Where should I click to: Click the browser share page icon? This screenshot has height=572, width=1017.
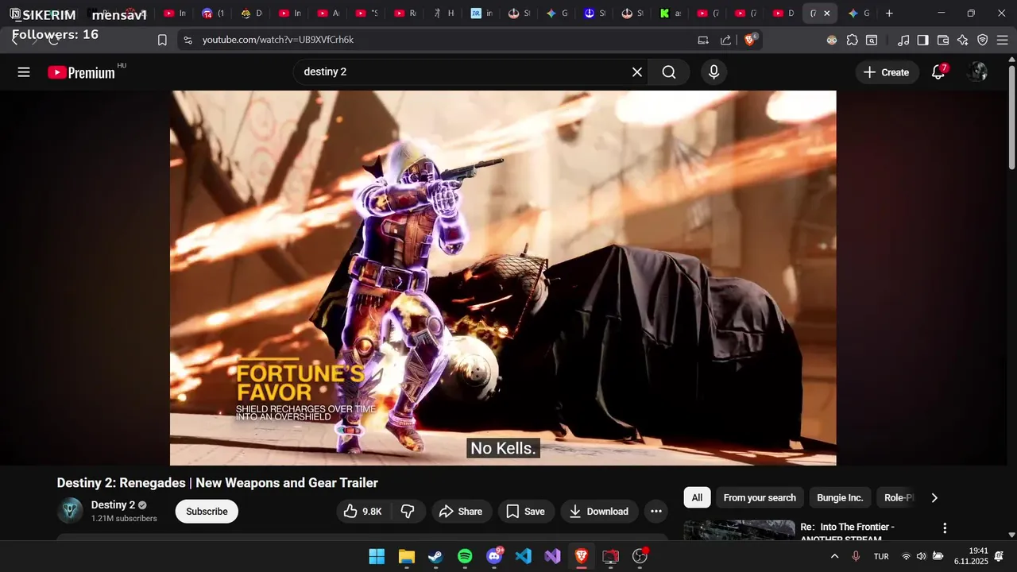tap(725, 40)
